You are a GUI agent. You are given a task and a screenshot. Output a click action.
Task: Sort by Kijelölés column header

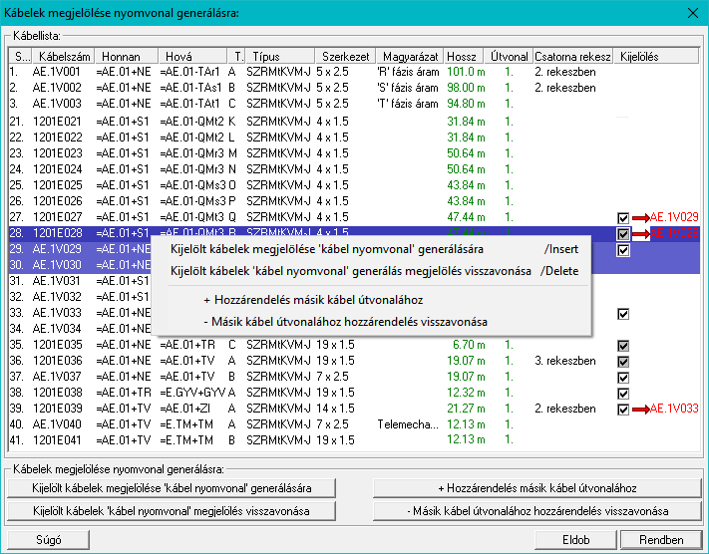coord(656,57)
